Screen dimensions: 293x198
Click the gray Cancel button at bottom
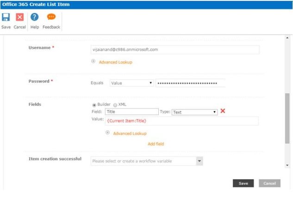[269, 183]
